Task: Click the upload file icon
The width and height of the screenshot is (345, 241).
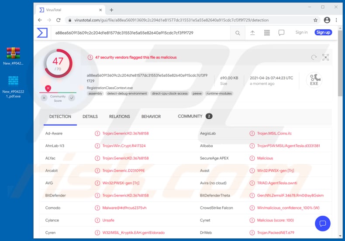Action: 252,33
